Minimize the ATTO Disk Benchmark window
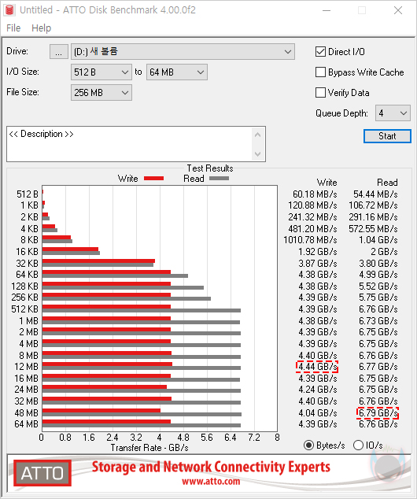Viewport: 417px width, 499px height. click(327, 10)
